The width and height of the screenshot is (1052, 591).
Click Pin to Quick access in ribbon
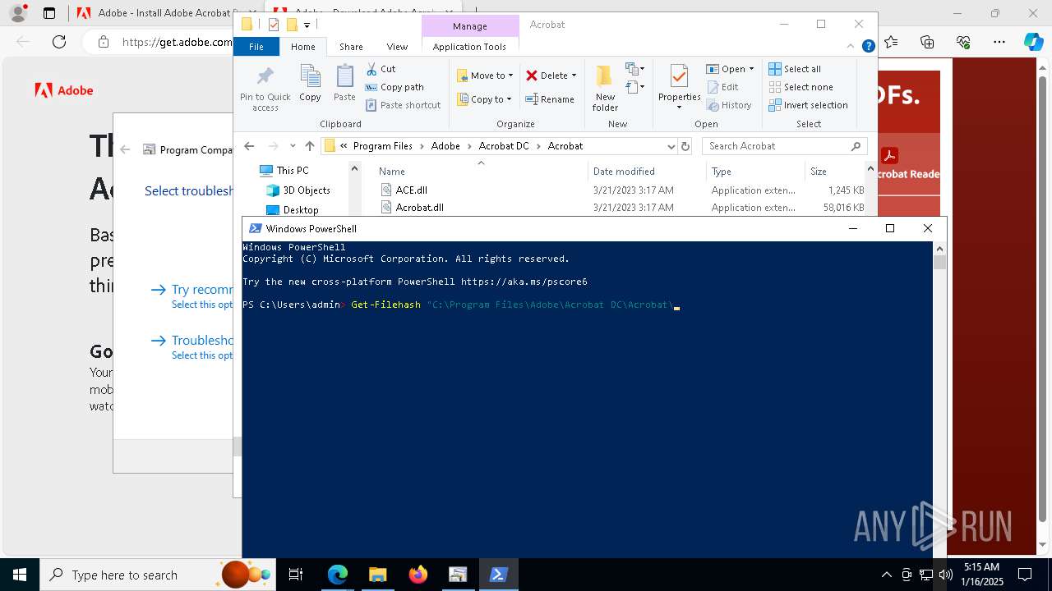tap(265, 89)
